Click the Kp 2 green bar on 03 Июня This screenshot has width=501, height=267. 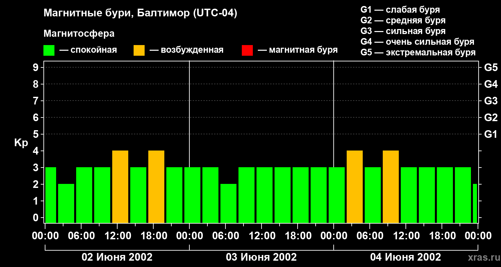click(228, 203)
